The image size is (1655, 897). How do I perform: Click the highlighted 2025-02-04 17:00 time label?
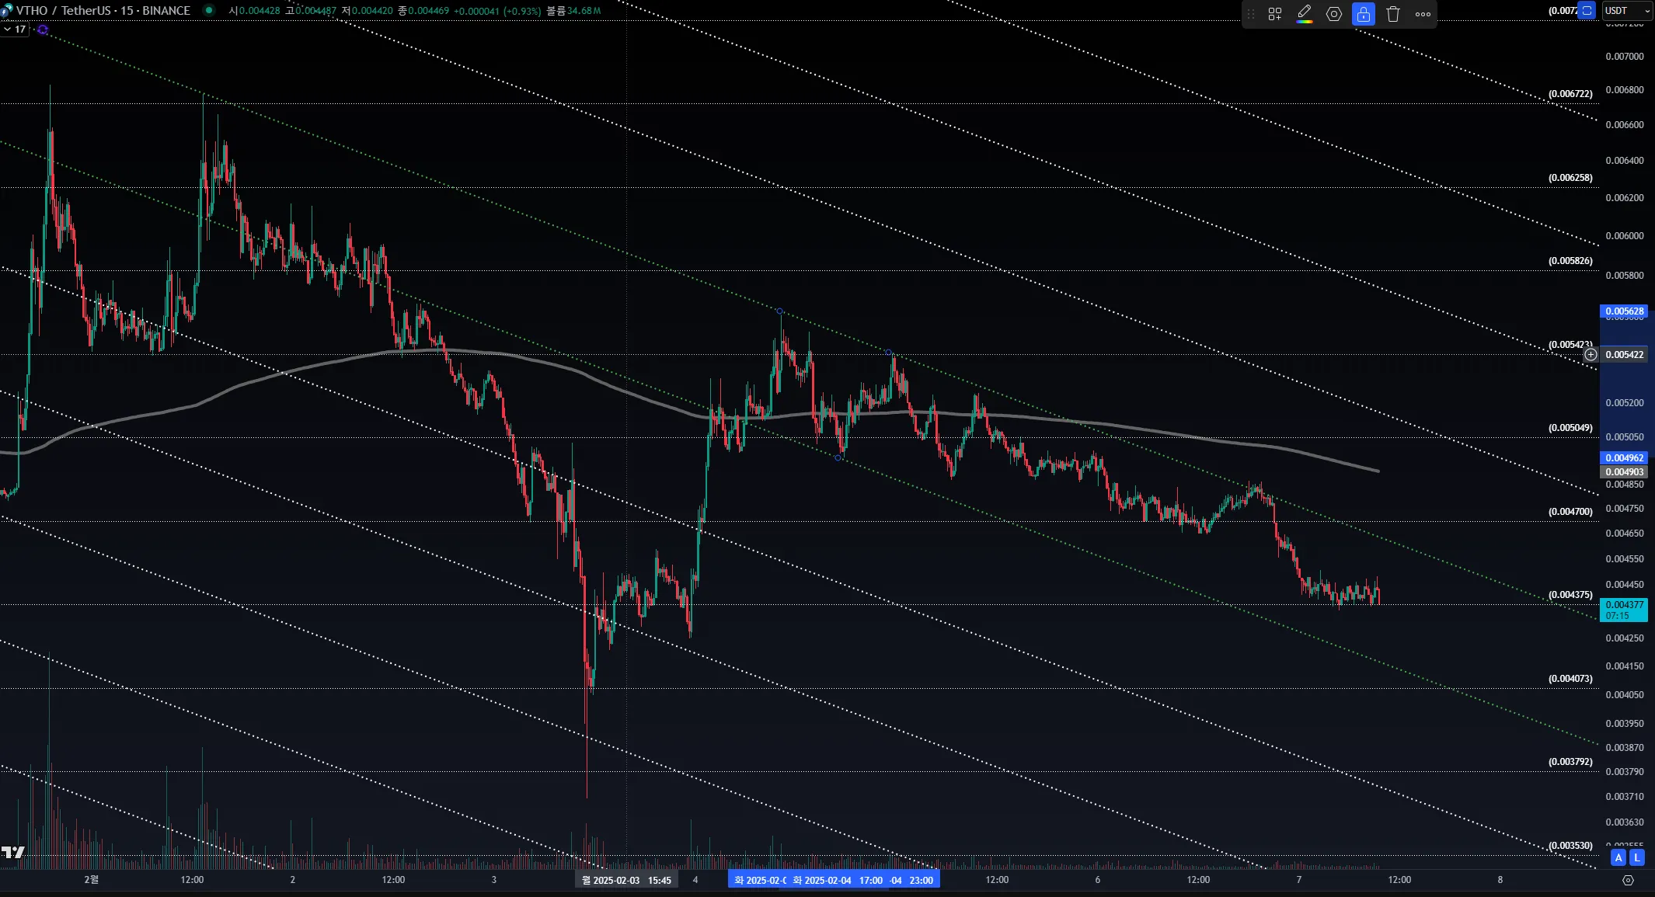pos(838,880)
